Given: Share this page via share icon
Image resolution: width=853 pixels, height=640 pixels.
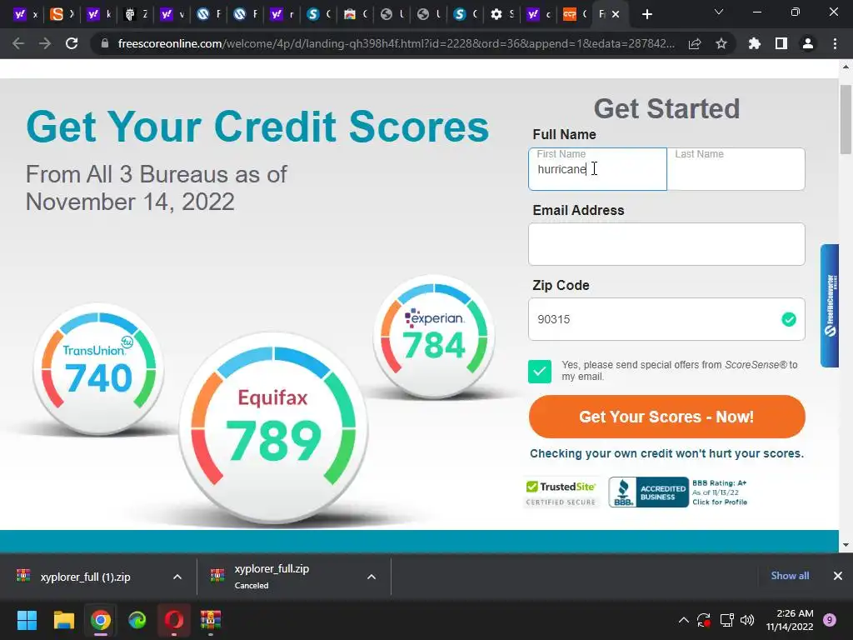Looking at the screenshot, I should [695, 43].
